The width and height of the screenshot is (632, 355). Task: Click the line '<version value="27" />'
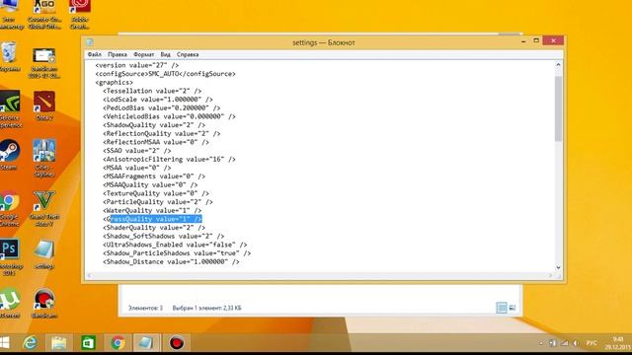pos(137,65)
